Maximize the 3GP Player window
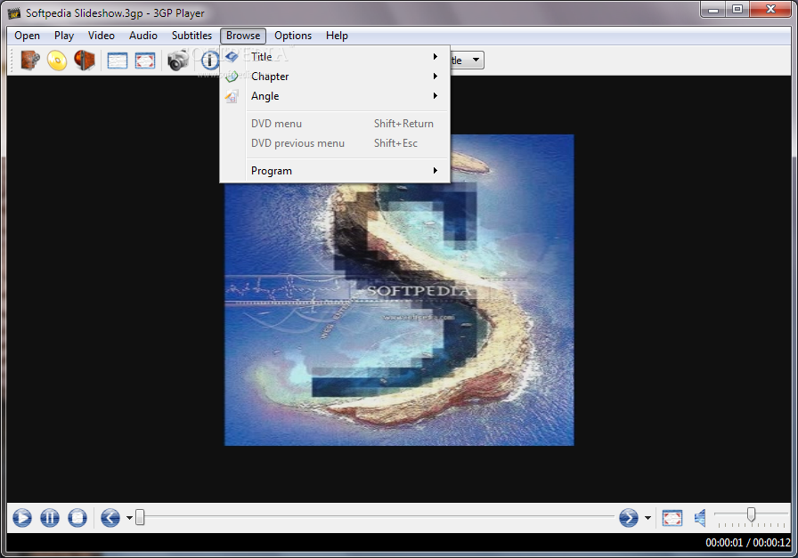The height and width of the screenshot is (558, 798). point(737,10)
